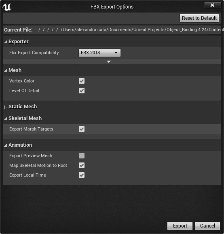Collapse the Exporter section
The height and width of the screenshot is (234, 224).
coord(6,42)
